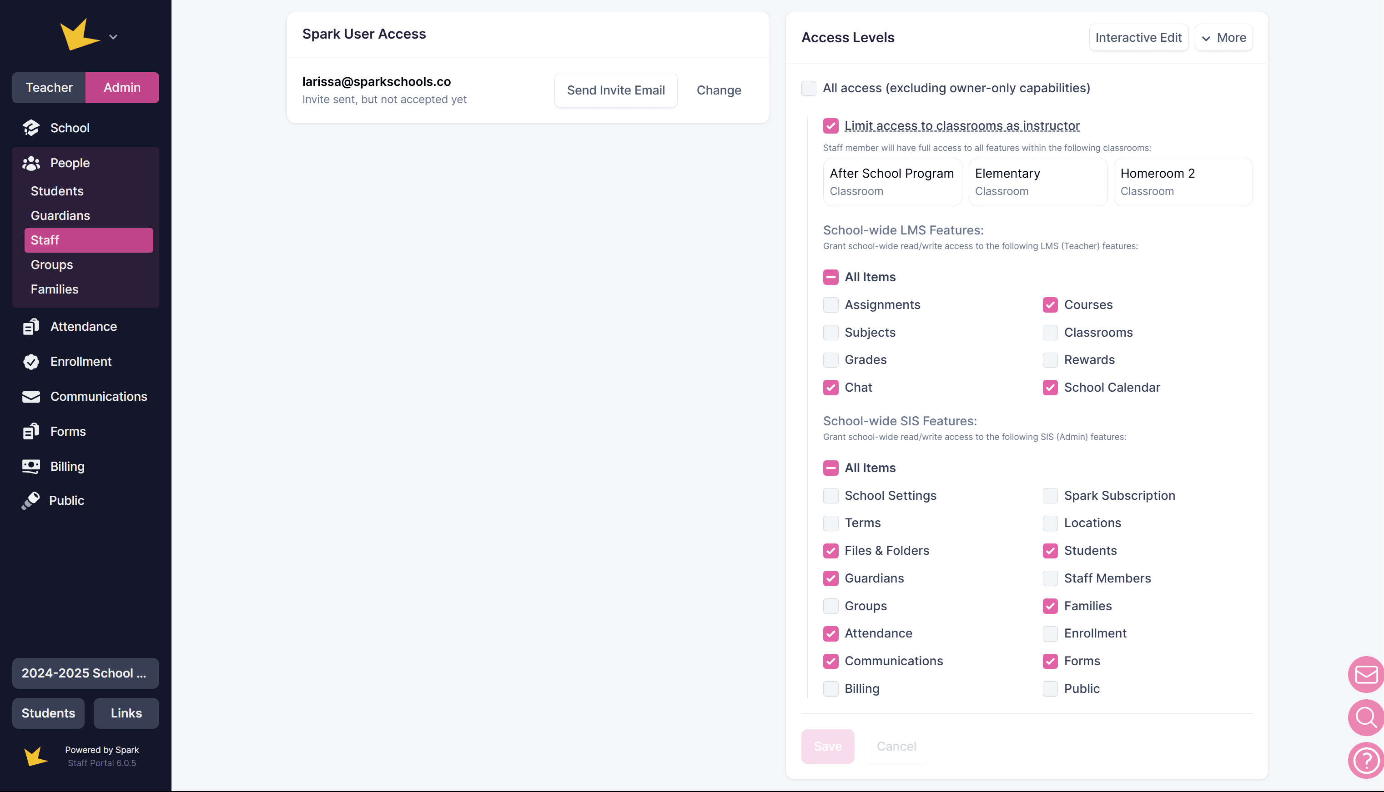Click the Interactive Edit button

click(x=1138, y=38)
